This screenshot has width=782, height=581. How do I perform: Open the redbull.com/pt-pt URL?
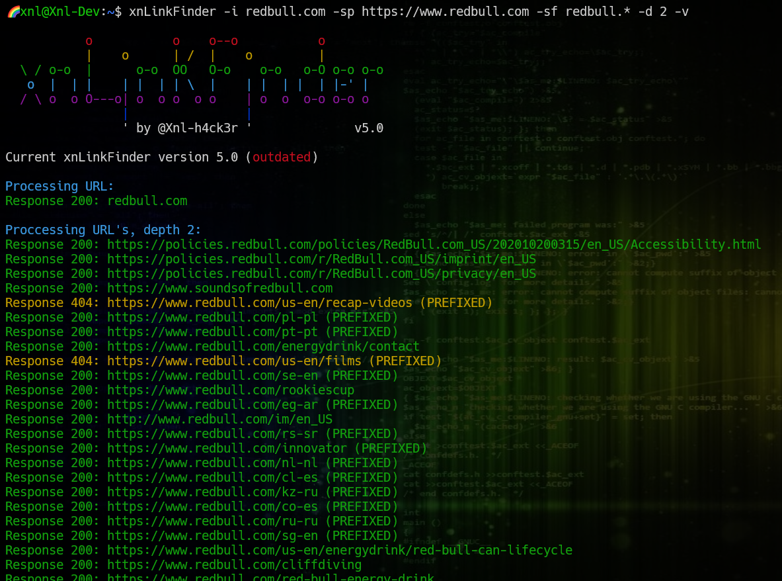point(212,332)
